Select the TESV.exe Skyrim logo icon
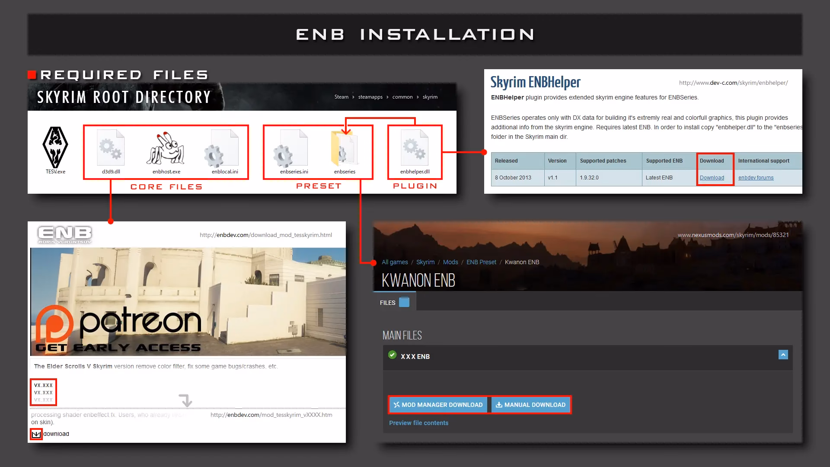This screenshot has height=467, width=830. [55, 147]
